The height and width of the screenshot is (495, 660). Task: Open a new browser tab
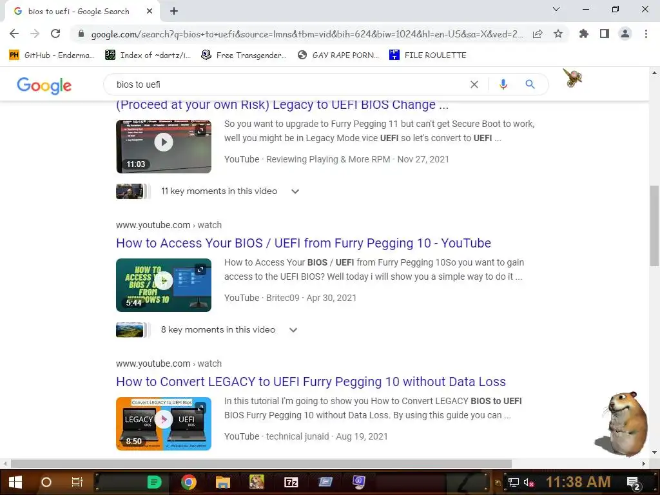(x=174, y=12)
